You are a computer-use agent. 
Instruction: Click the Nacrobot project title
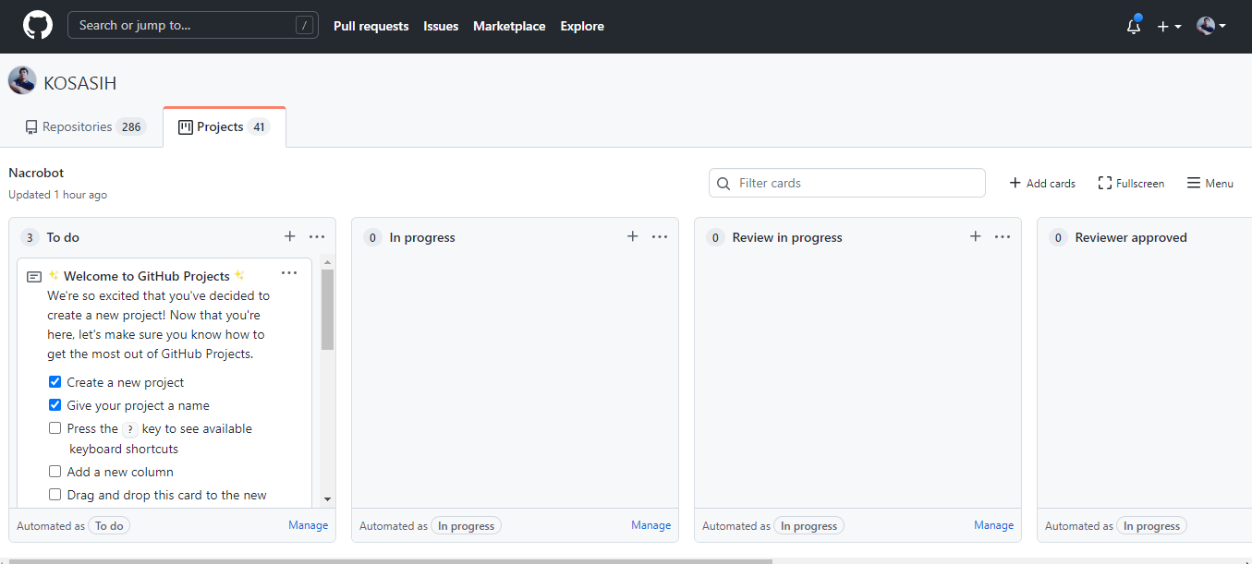click(36, 173)
